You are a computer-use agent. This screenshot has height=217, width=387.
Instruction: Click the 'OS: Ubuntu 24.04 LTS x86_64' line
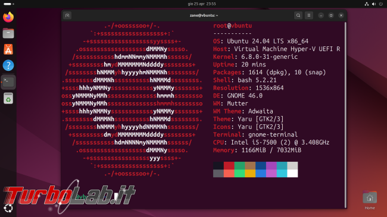pos(261,41)
